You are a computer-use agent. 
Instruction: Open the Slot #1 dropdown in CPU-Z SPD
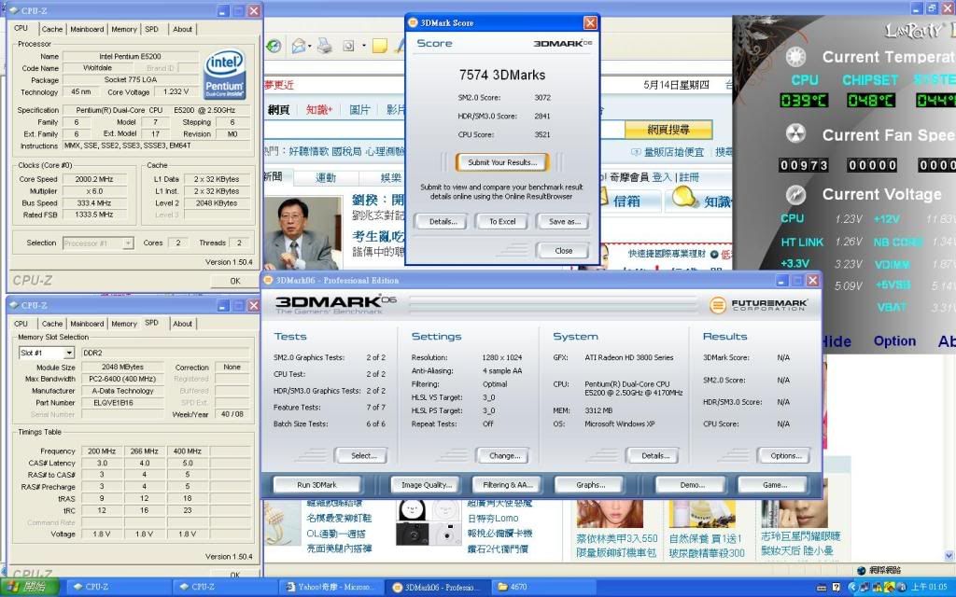click(69, 353)
